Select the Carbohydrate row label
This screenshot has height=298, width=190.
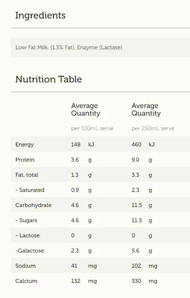pos(34,205)
